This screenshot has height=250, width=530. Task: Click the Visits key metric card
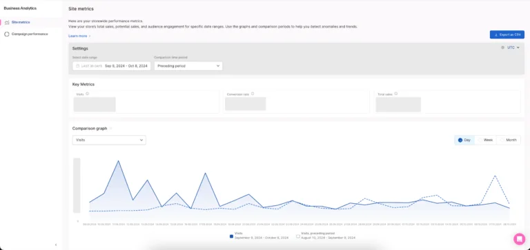[146, 101]
